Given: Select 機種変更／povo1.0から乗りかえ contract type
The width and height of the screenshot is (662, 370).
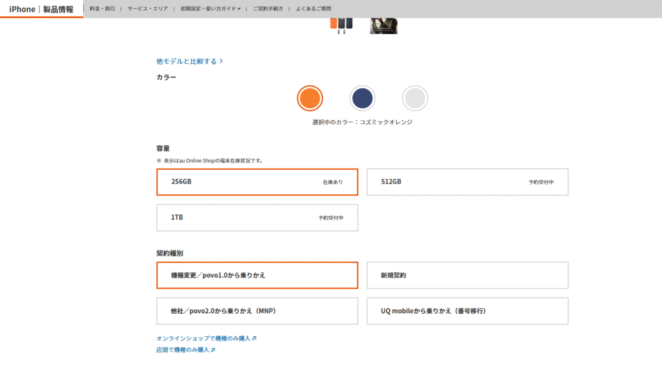Looking at the screenshot, I should [257, 275].
